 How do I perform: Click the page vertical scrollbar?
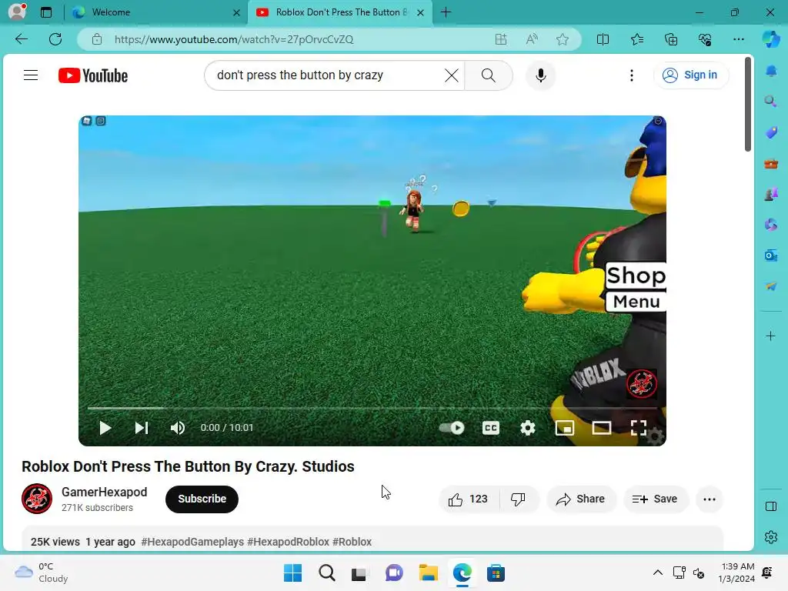[x=748, y=104]
